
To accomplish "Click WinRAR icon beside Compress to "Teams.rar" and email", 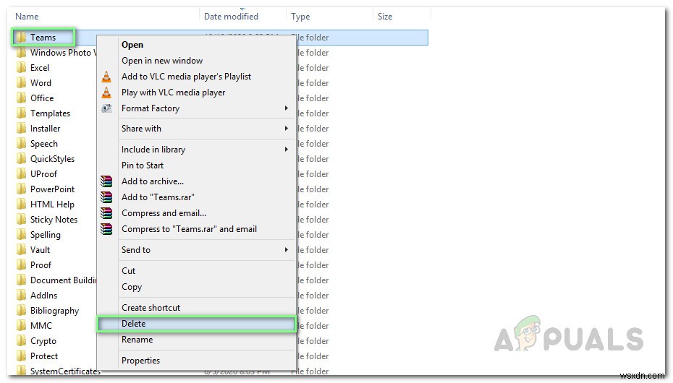I will [x=106, y=229].
